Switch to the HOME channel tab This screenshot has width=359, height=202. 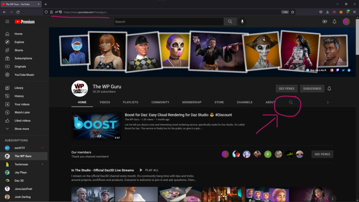click(82, 102)
